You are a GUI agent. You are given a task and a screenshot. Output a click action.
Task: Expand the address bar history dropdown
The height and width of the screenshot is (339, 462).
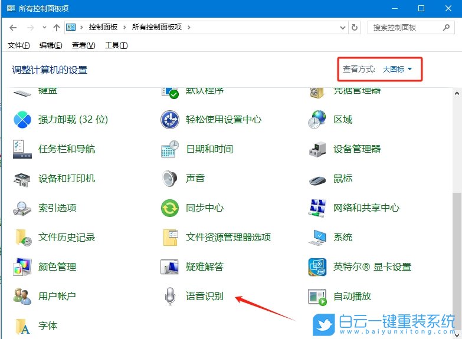[x=343, y=28]
